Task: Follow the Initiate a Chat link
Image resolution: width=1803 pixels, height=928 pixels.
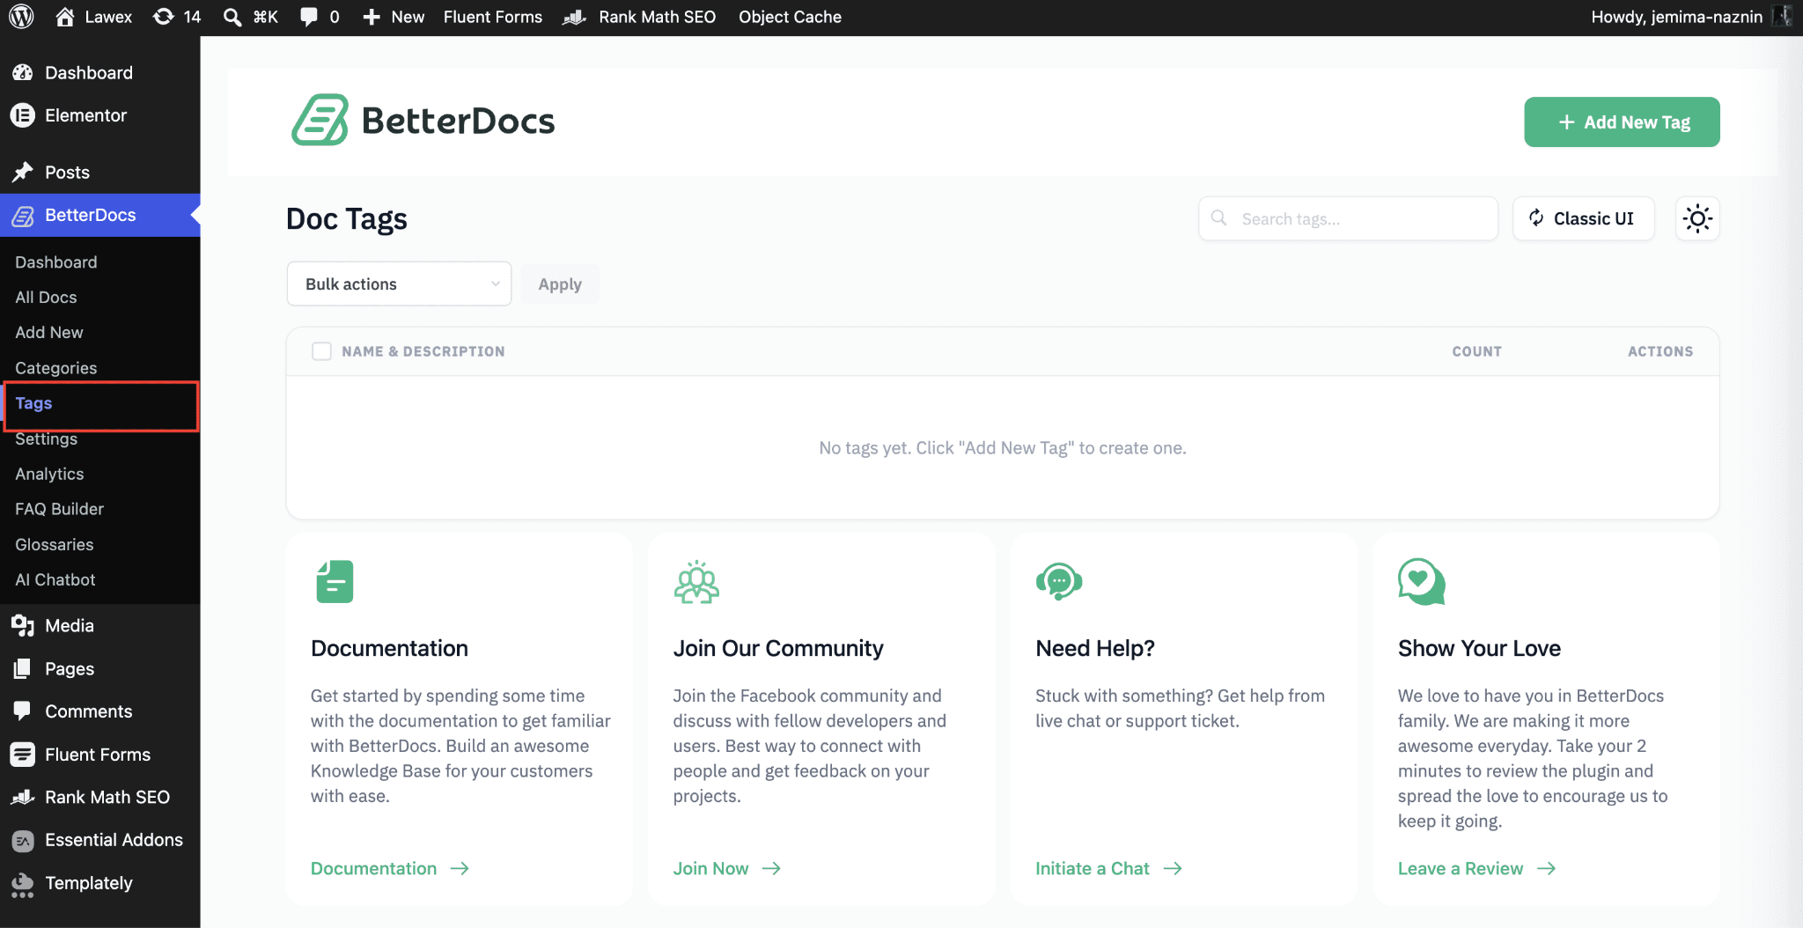Action: tap(1108, 868)
